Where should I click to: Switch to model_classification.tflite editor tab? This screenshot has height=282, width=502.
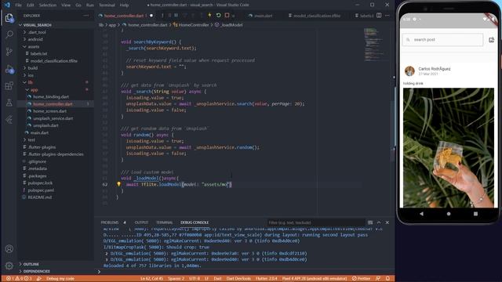click(315, 16)
